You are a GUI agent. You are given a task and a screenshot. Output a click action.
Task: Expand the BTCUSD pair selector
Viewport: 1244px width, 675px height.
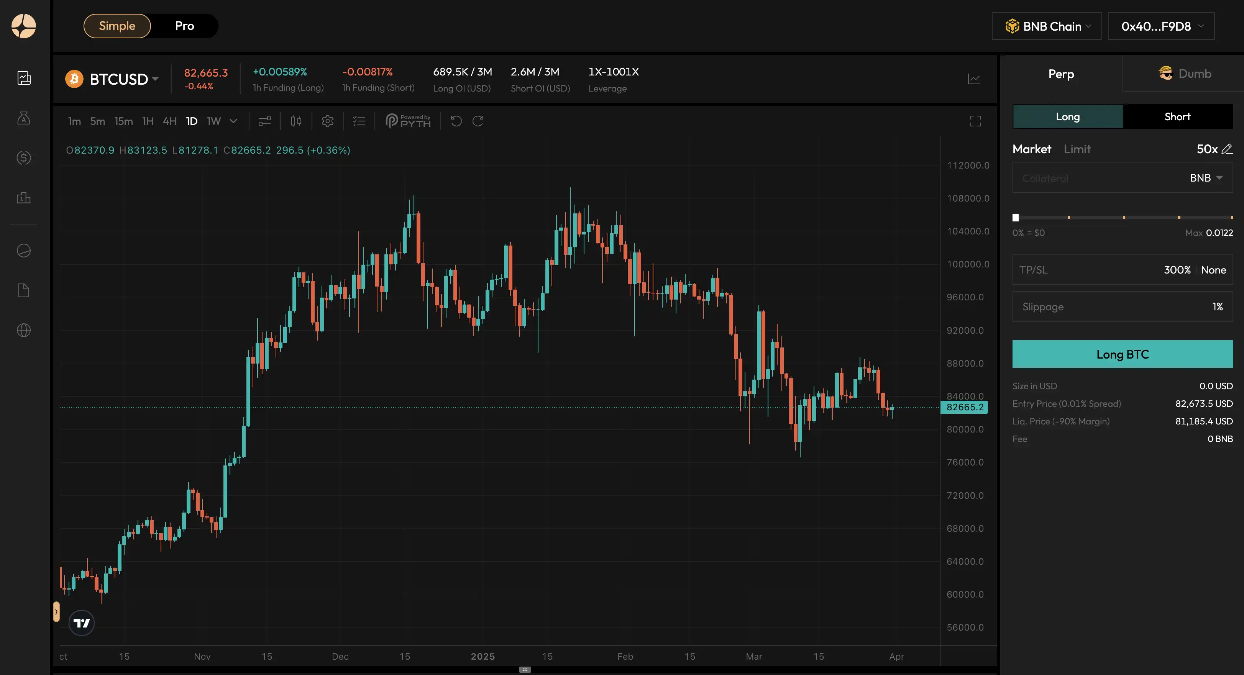tap(113, 79)
